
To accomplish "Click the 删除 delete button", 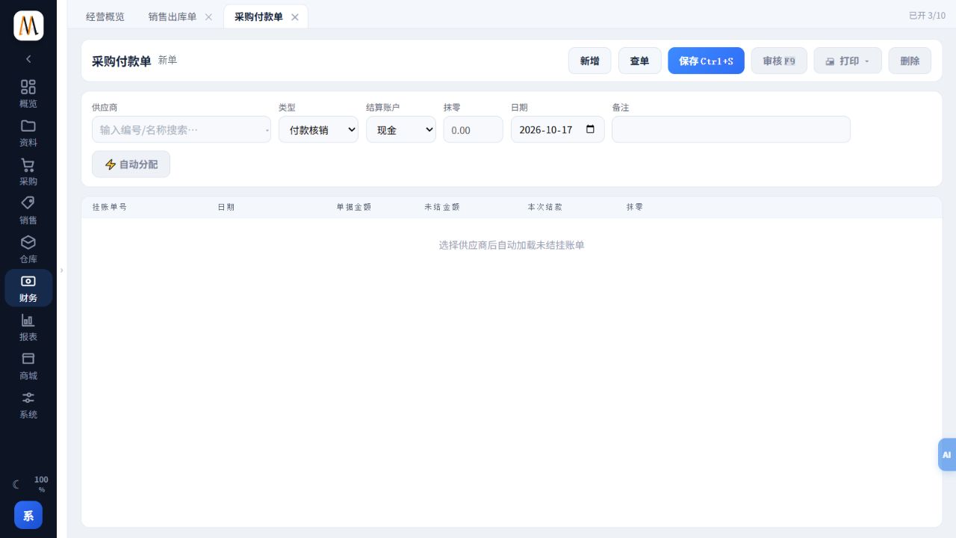I will point(910,61).
